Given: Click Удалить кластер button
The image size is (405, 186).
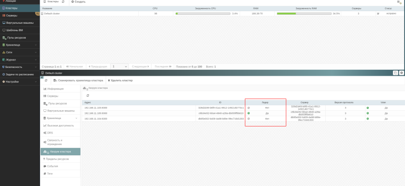Looking at the screenshot, I should (120, 80).
